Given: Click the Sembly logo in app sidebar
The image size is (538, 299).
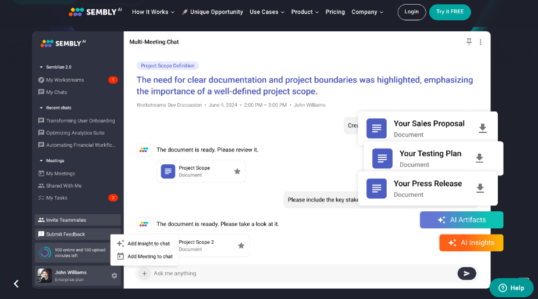Looking at the screenshot, I should (63, 43).
